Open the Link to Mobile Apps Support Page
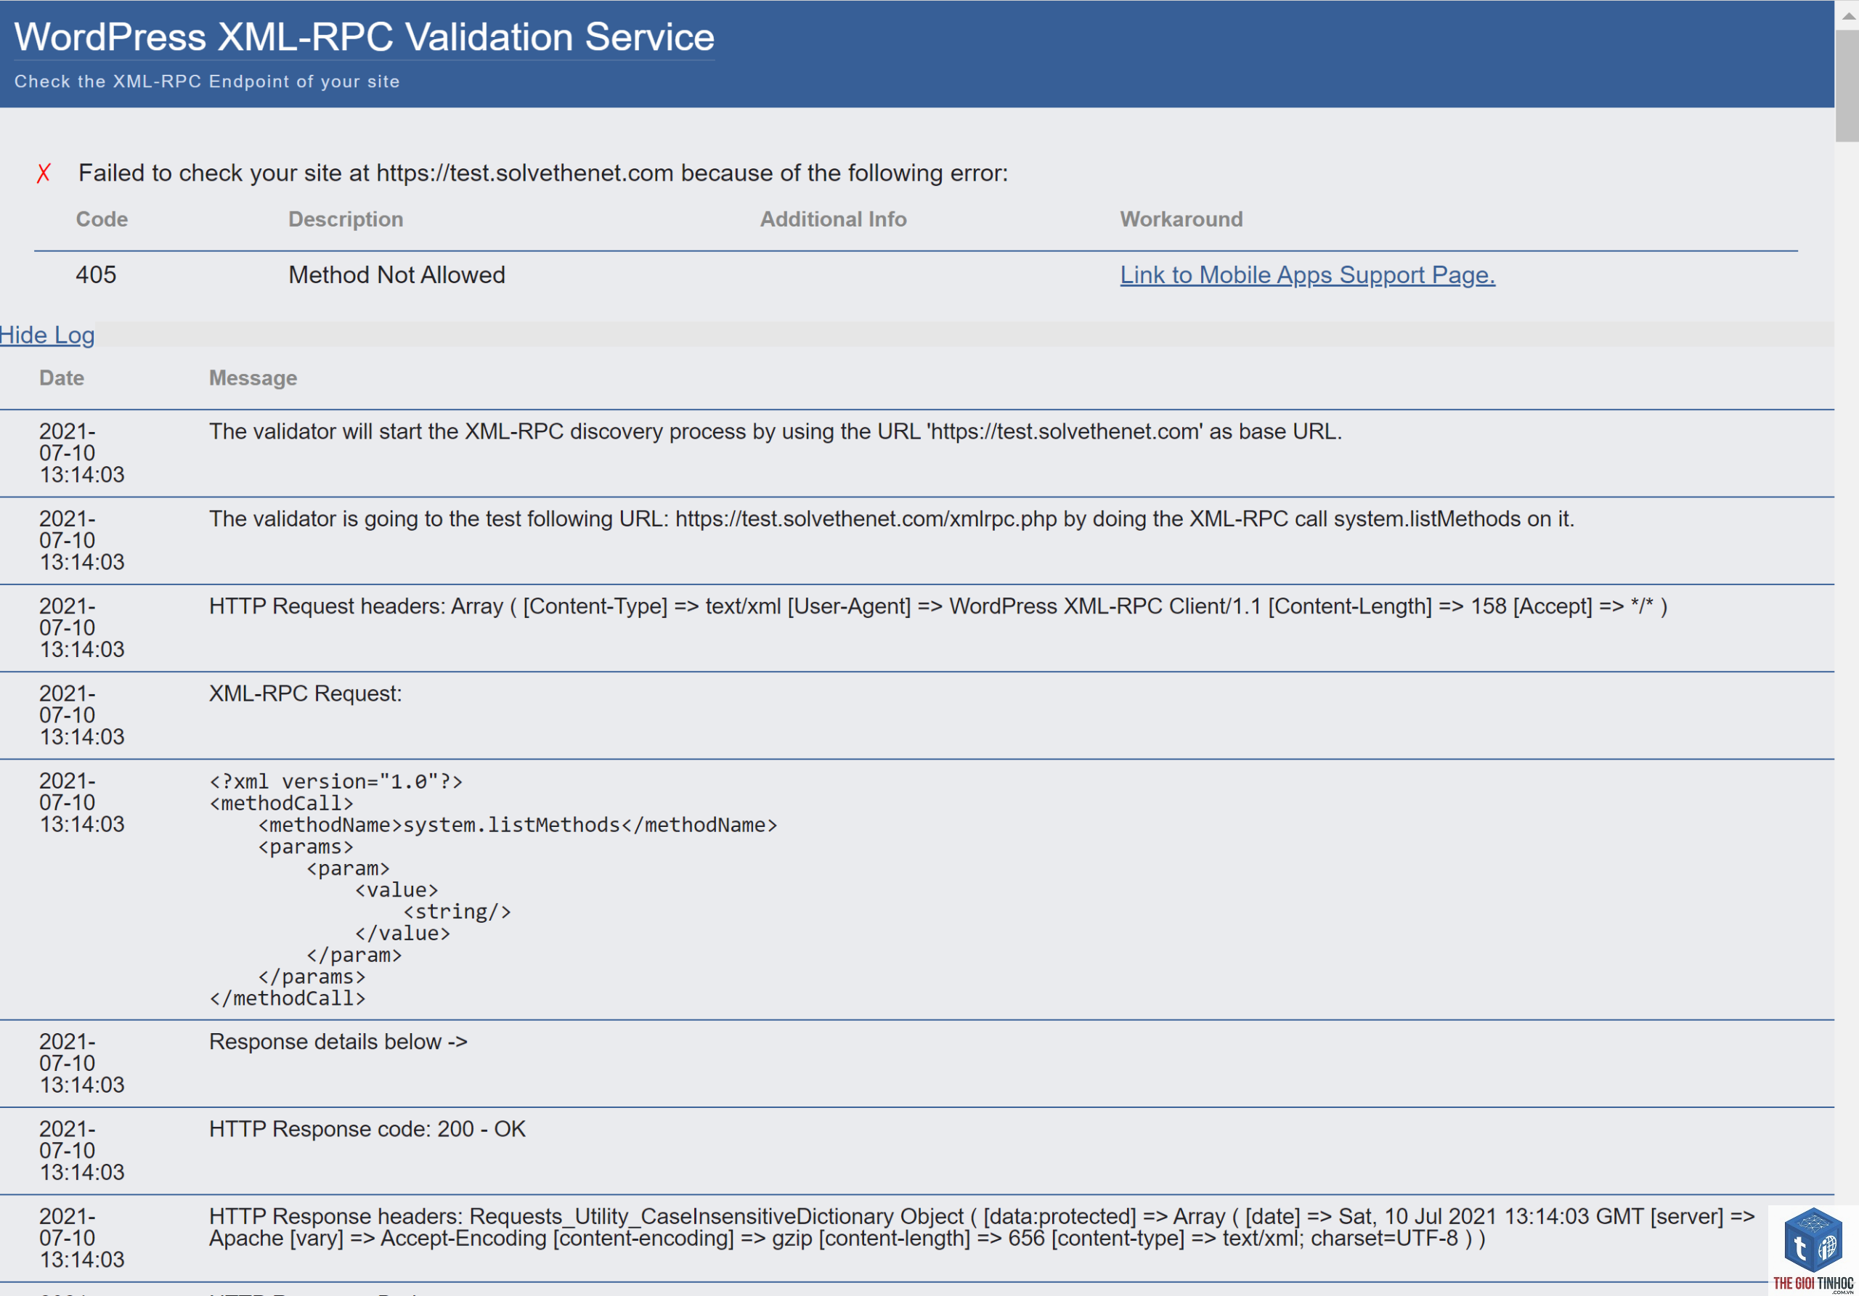This screenshot has height=1296, width=1859. coord(1308,275)
